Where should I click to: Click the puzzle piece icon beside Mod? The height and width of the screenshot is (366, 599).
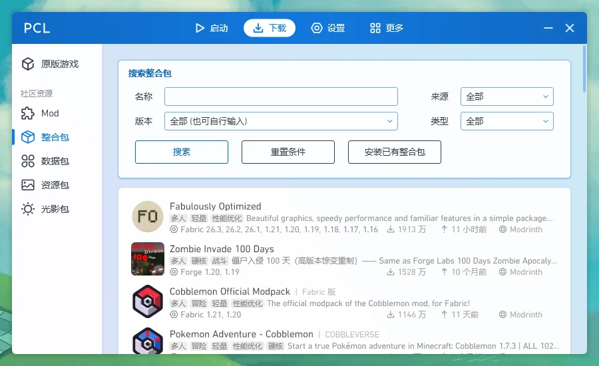pyautogui.click(x=28, y=113)
